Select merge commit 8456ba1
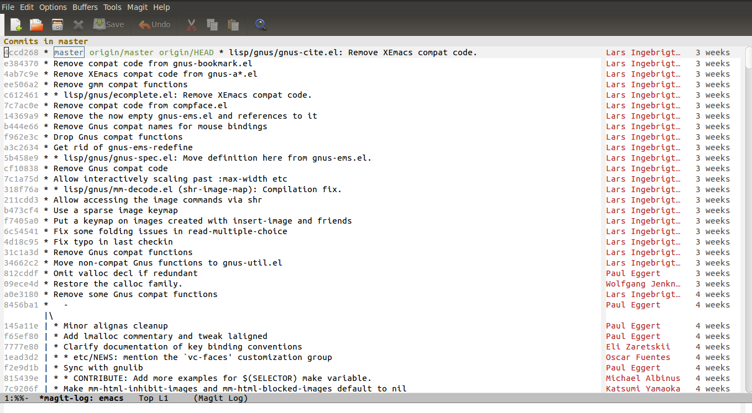Image resolution: width=752 pixels, height=413 pixels. 22,305
